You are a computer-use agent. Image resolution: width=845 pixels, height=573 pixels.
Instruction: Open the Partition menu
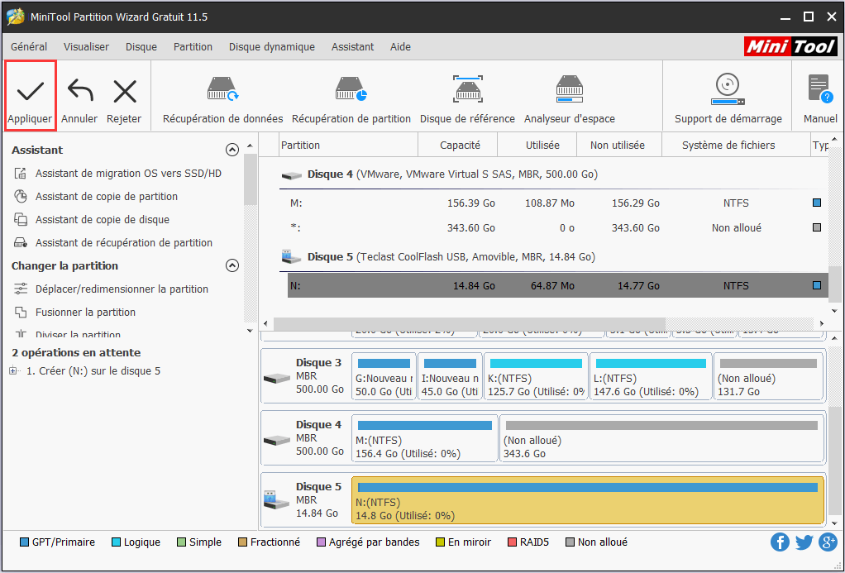(193, 47)
